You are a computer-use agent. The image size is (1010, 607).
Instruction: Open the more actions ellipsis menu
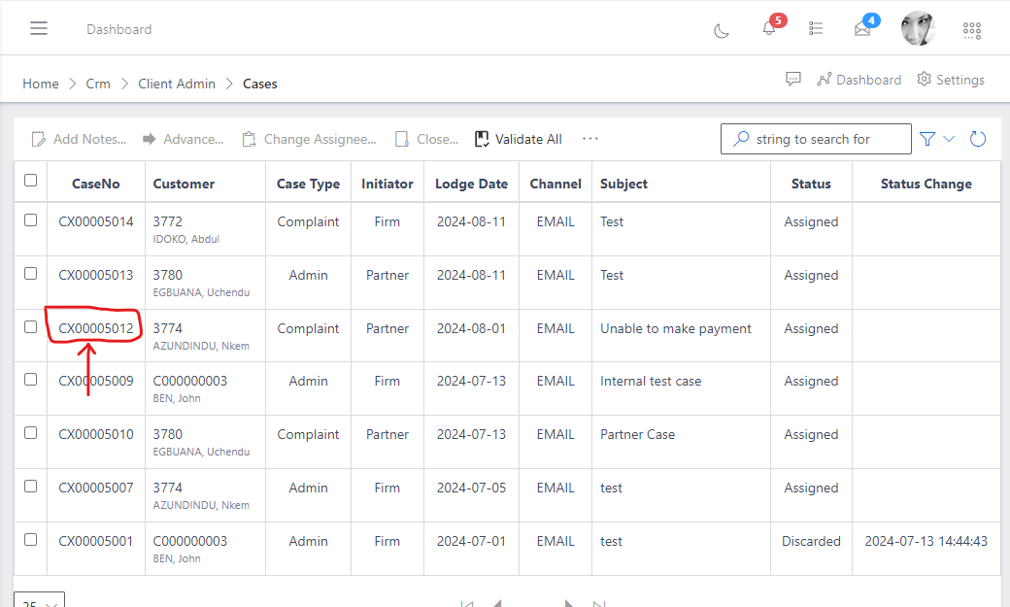click(590, 139)
